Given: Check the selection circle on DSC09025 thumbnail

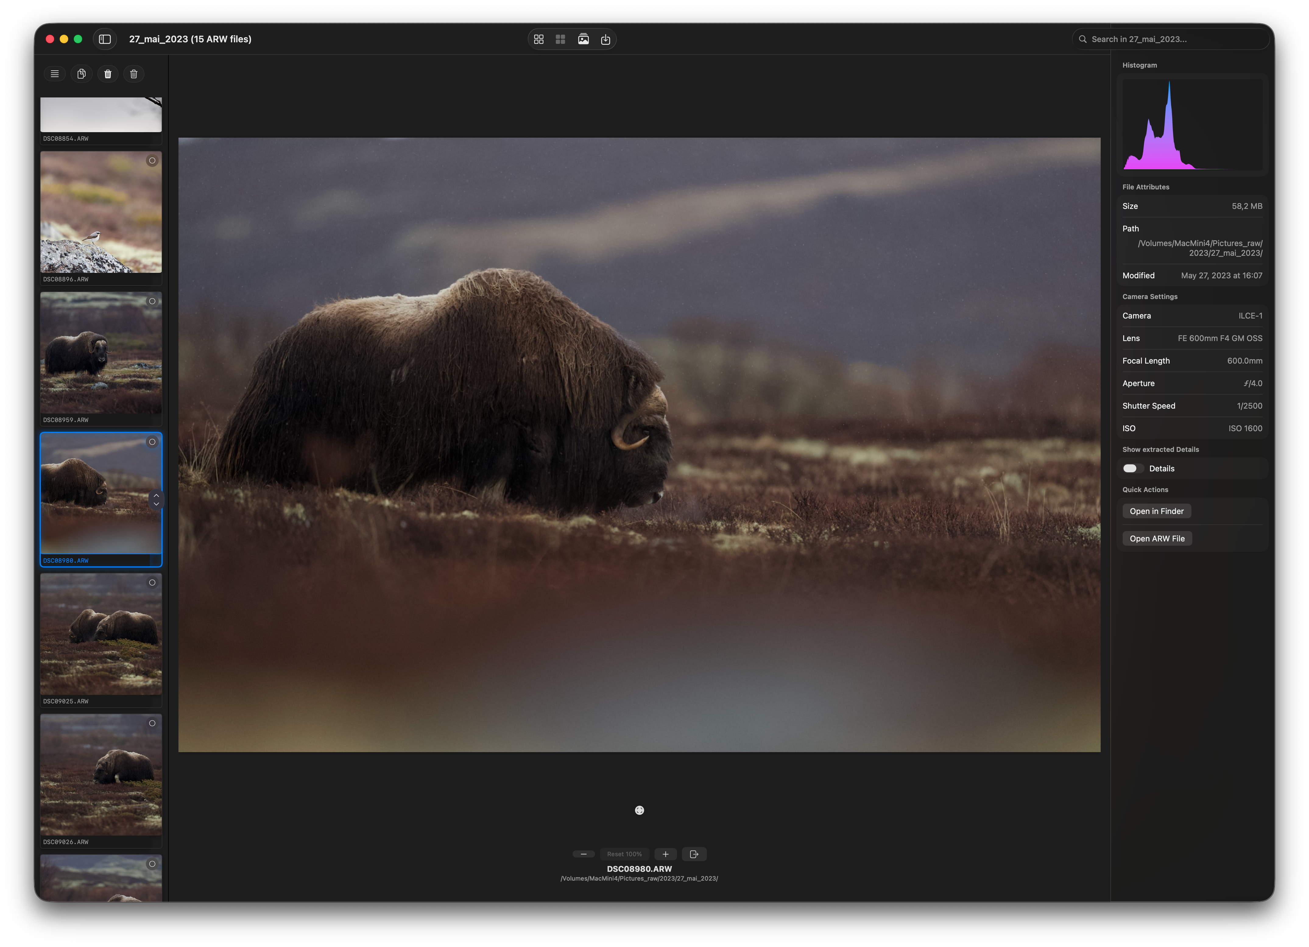Looking at the screenshot, I should [152, 582].
